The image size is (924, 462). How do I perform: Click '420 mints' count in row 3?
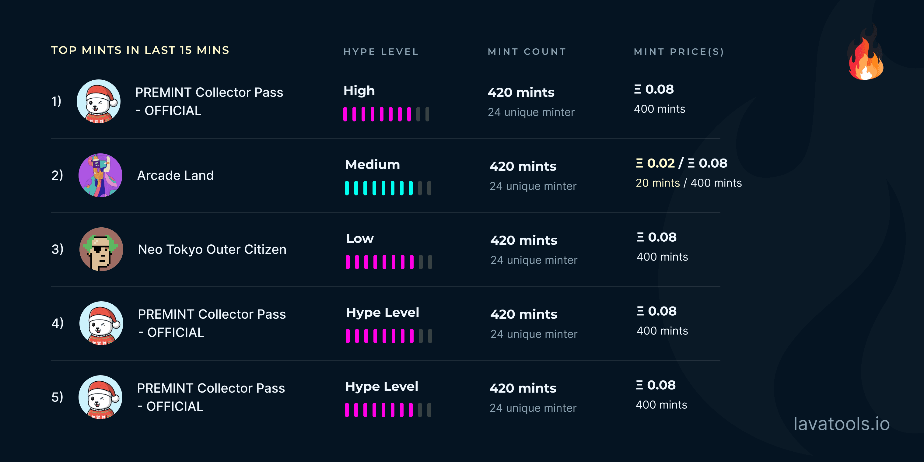click(x=524, y=240)
